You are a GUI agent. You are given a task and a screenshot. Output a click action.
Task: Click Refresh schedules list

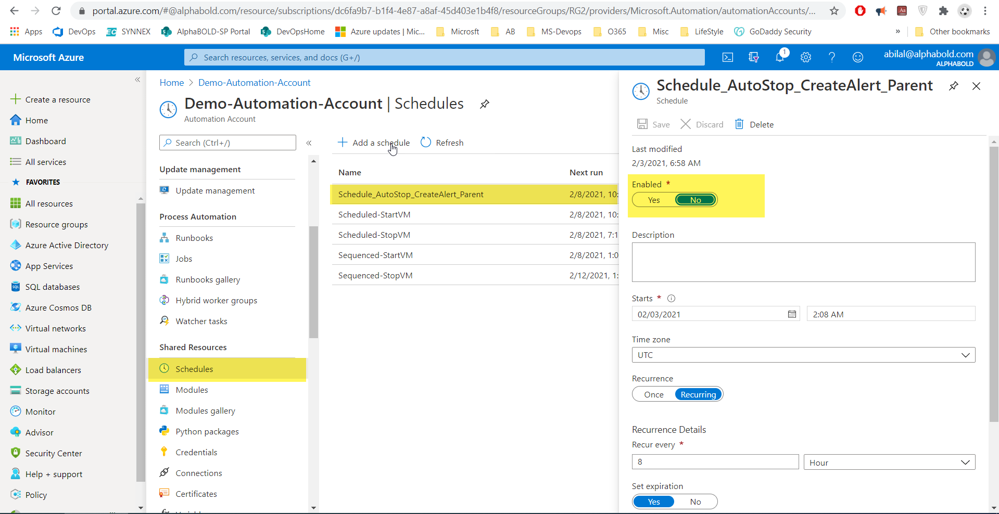pos(442,143)
